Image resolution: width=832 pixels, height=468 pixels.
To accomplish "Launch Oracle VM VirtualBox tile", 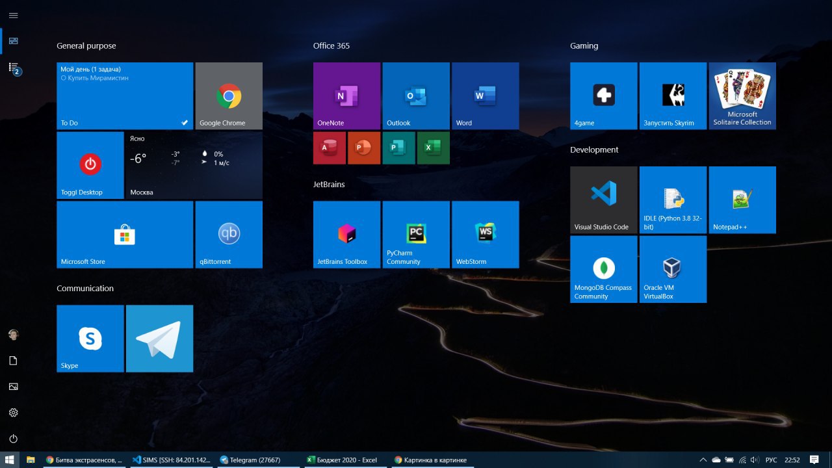I will click(x=673, y=269).
